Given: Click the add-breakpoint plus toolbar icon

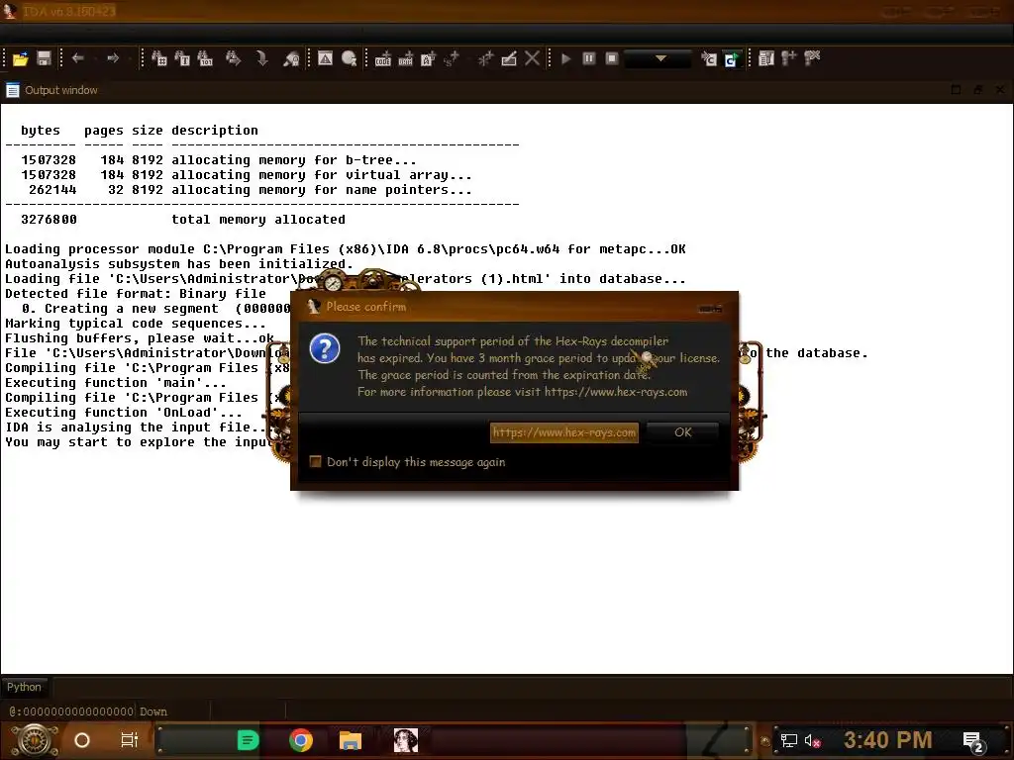Looking at the screenshot, I should [789, 58].
